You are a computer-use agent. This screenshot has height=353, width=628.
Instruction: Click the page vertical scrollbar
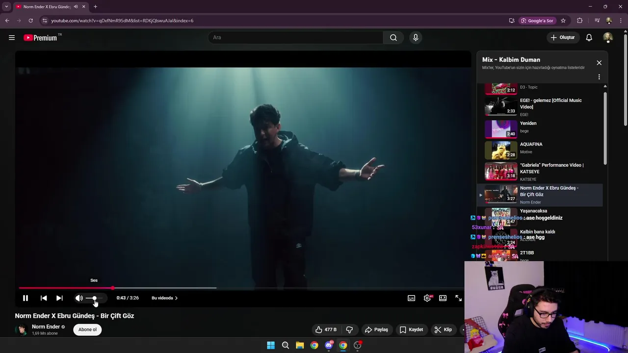pyautogui.click(x=625, y=79)
